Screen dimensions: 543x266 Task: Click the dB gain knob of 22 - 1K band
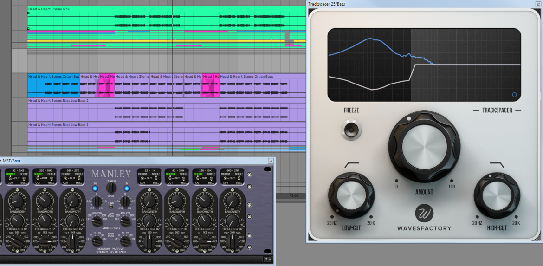(149, 201)
